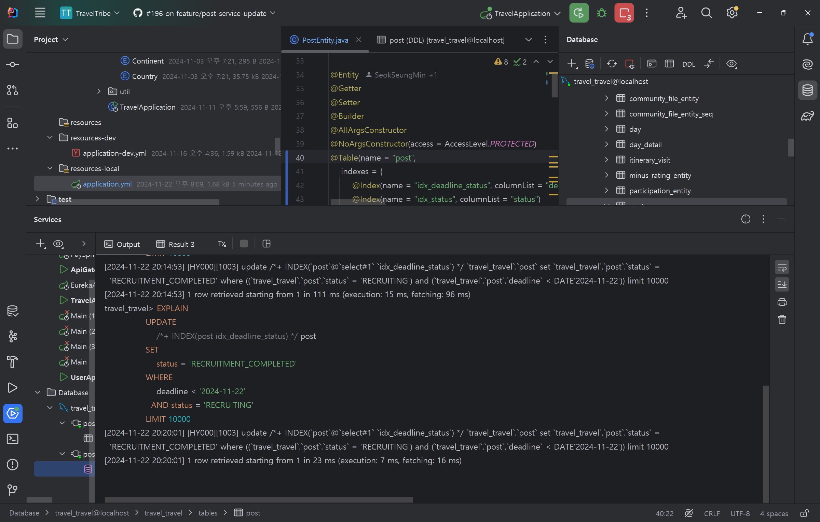Viewport: 820px width, 522px height.
Task: Click the print icon beside output console
Action: coord(782,302)
